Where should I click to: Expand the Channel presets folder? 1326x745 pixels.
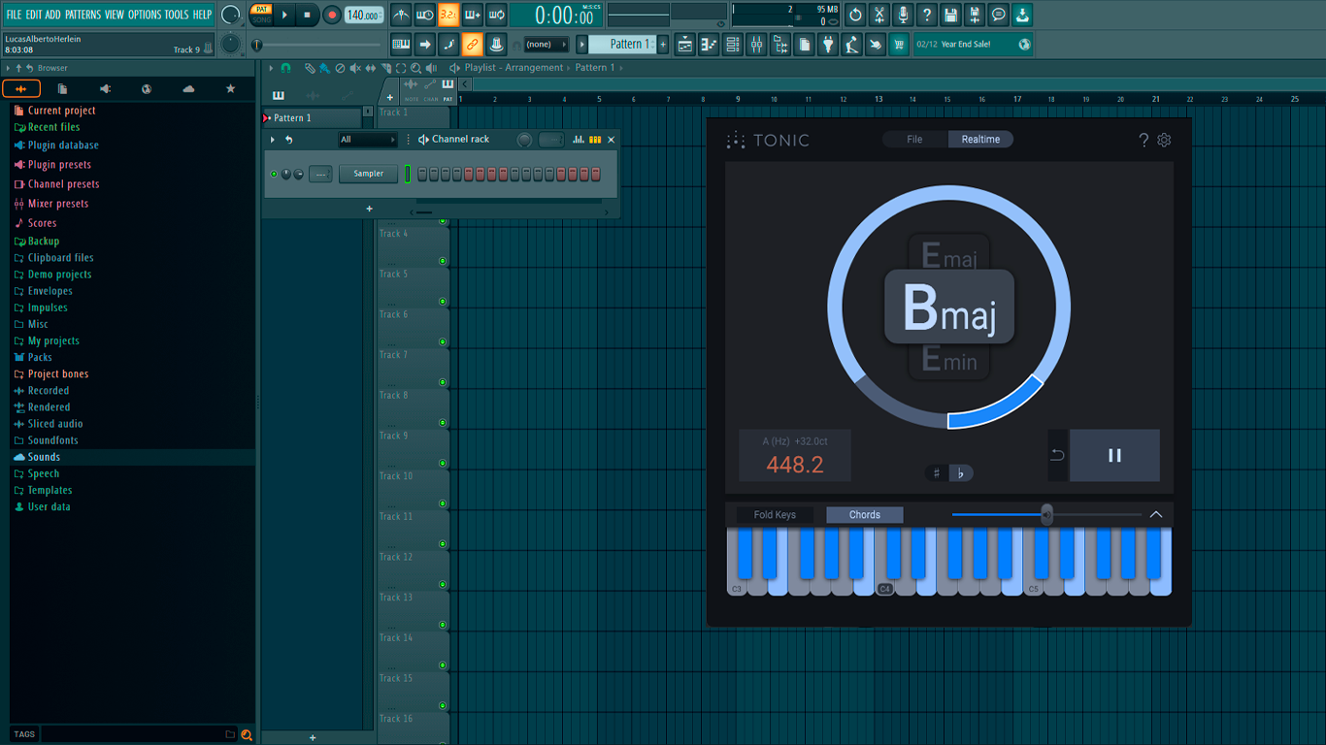(x=63, y=184)
